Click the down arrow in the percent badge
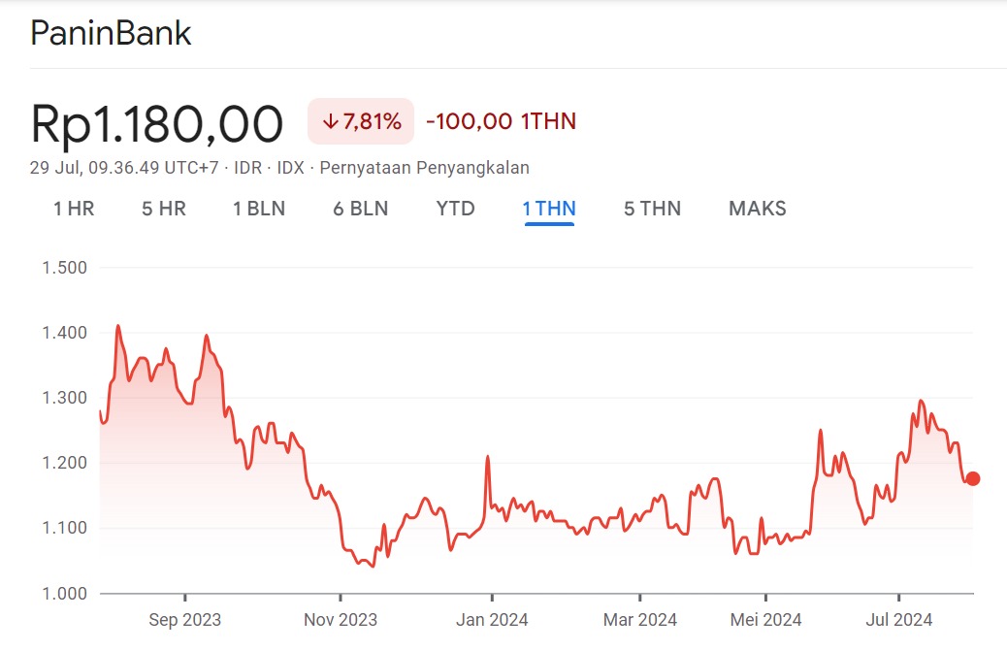Viewport: 1007px width, 651px height. [330, 121]
